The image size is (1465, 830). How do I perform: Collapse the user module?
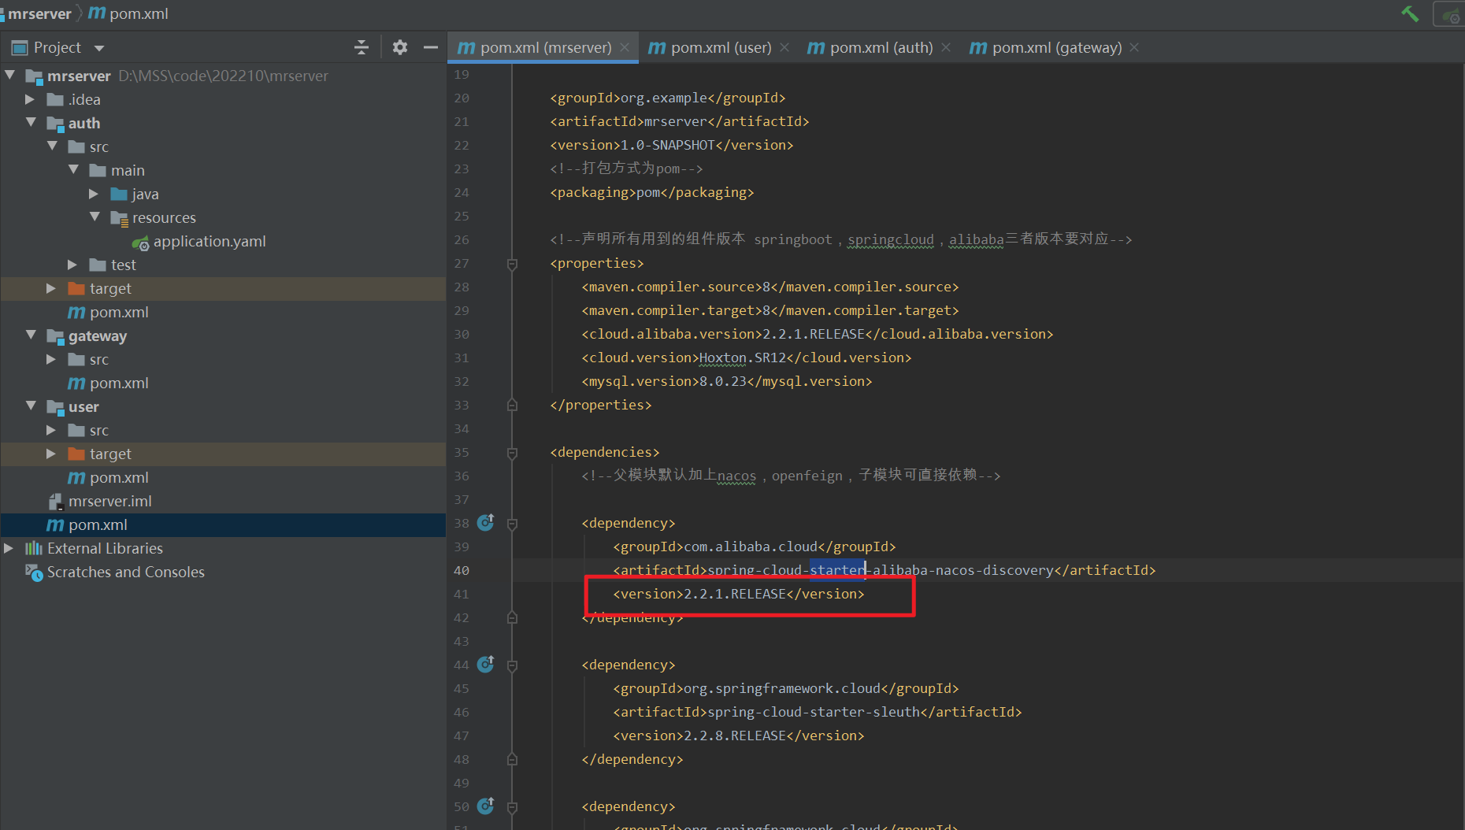tap(32, 406)
